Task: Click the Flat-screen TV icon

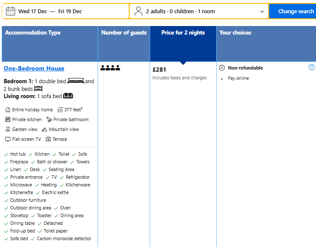Action: point(8,139)
